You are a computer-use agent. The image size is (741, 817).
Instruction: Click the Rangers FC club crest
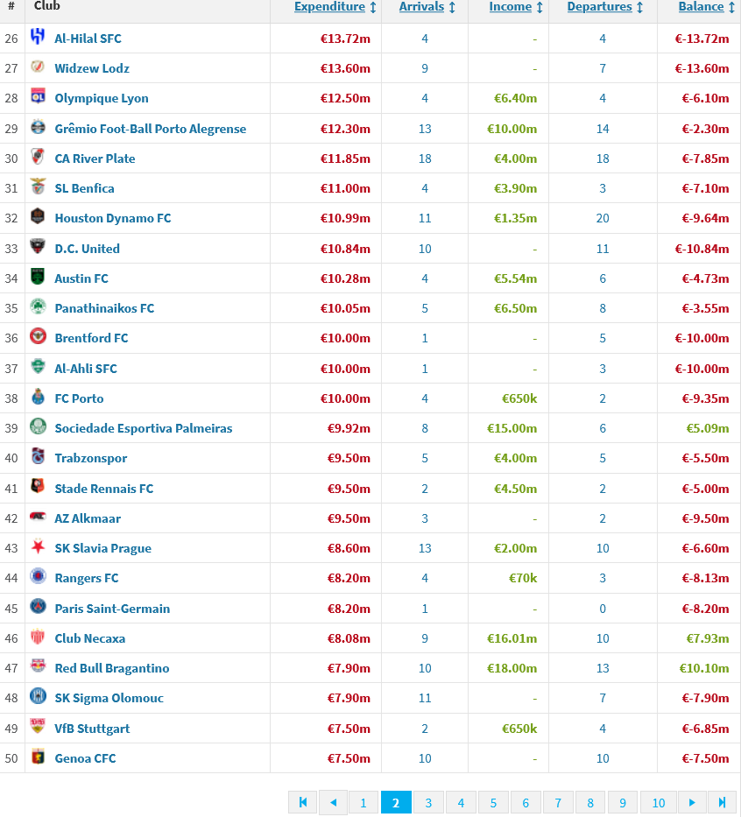tap(35, 578)
